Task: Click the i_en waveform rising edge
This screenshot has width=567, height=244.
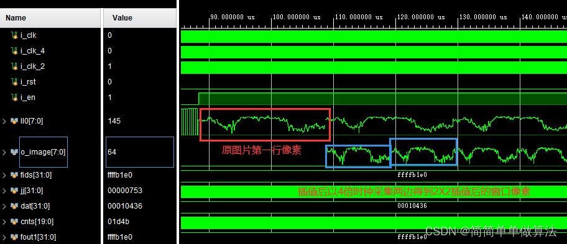Action: click(198, 99)
